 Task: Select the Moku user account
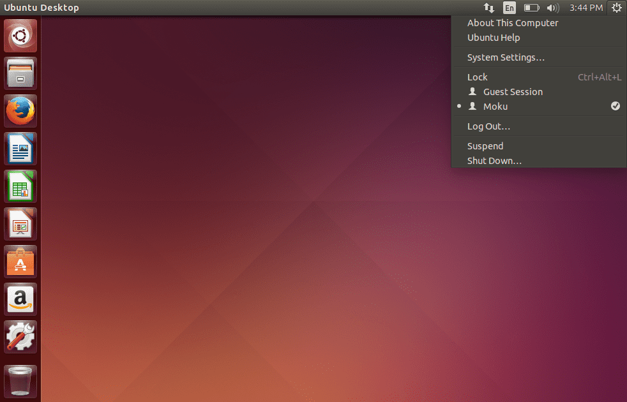coord(539,107)
